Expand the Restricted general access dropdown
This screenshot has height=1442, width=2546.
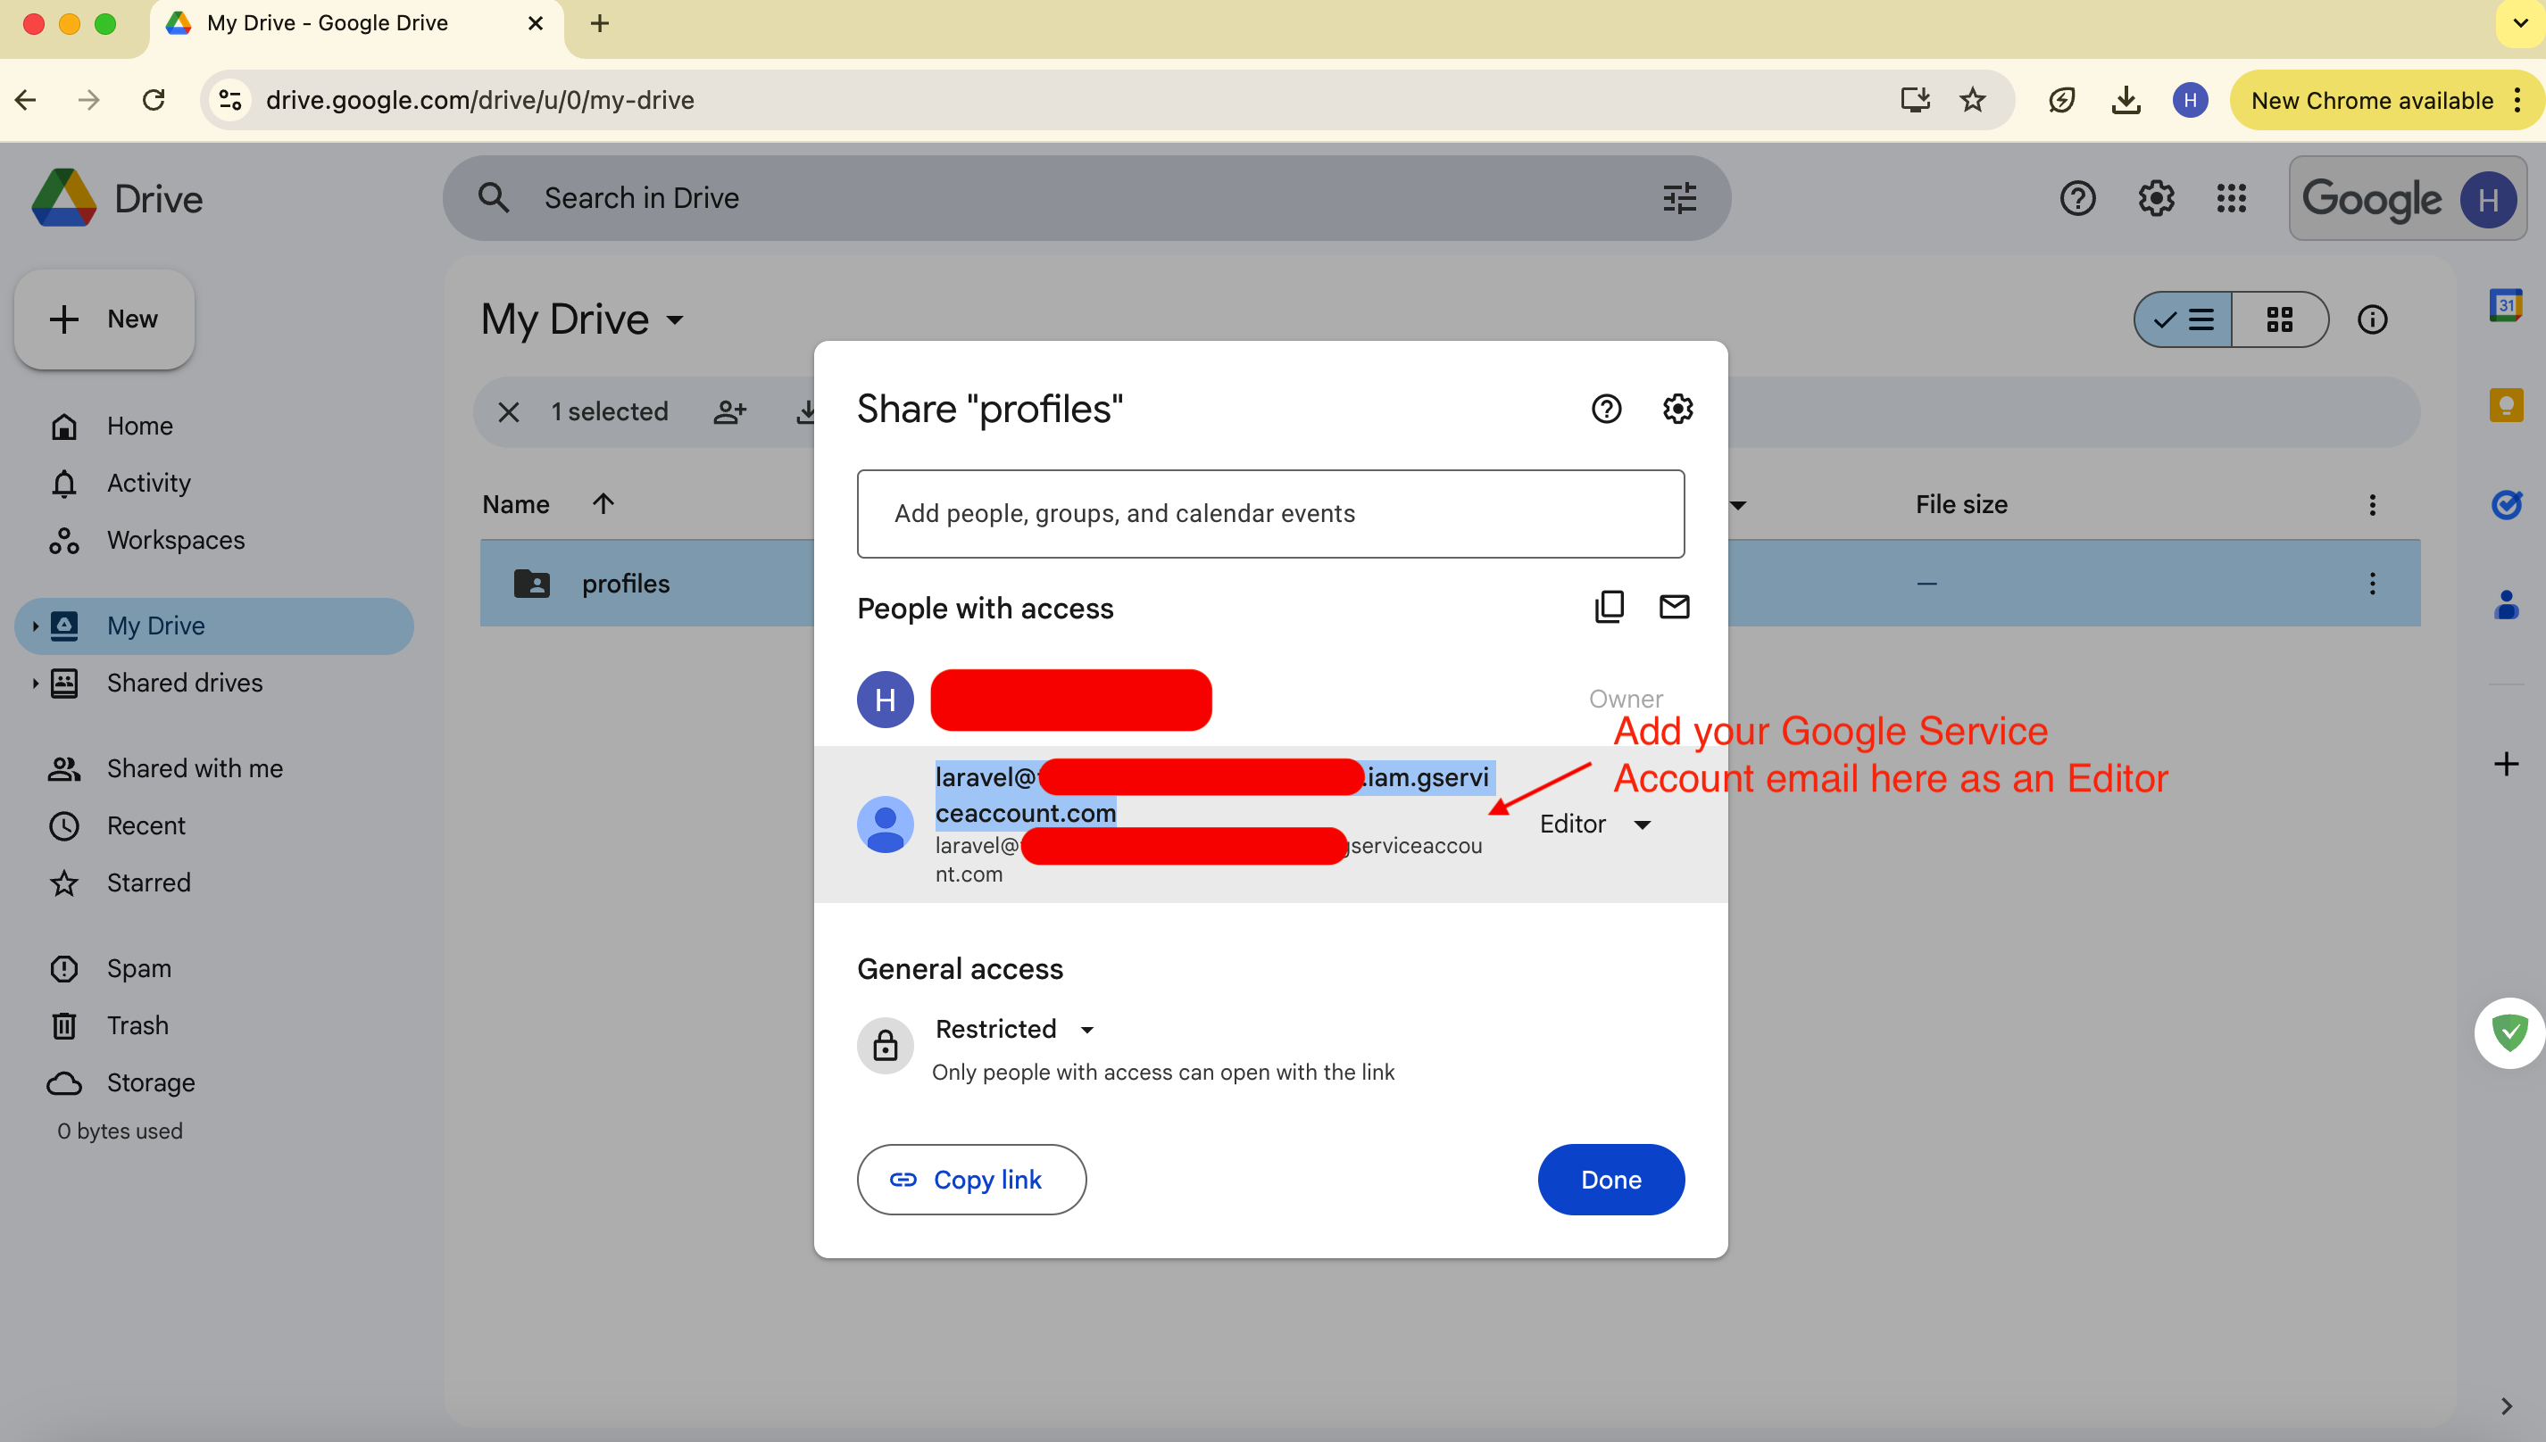[1014, 1029]
